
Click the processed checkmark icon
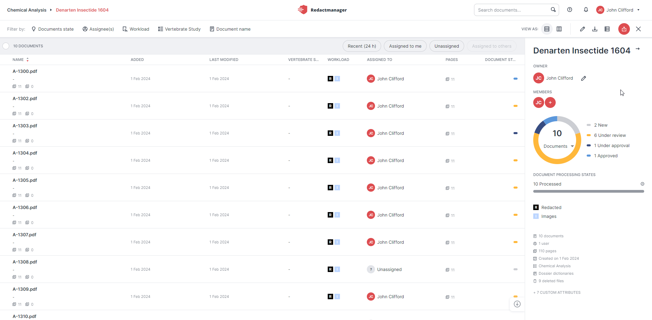tap(642, 184)
